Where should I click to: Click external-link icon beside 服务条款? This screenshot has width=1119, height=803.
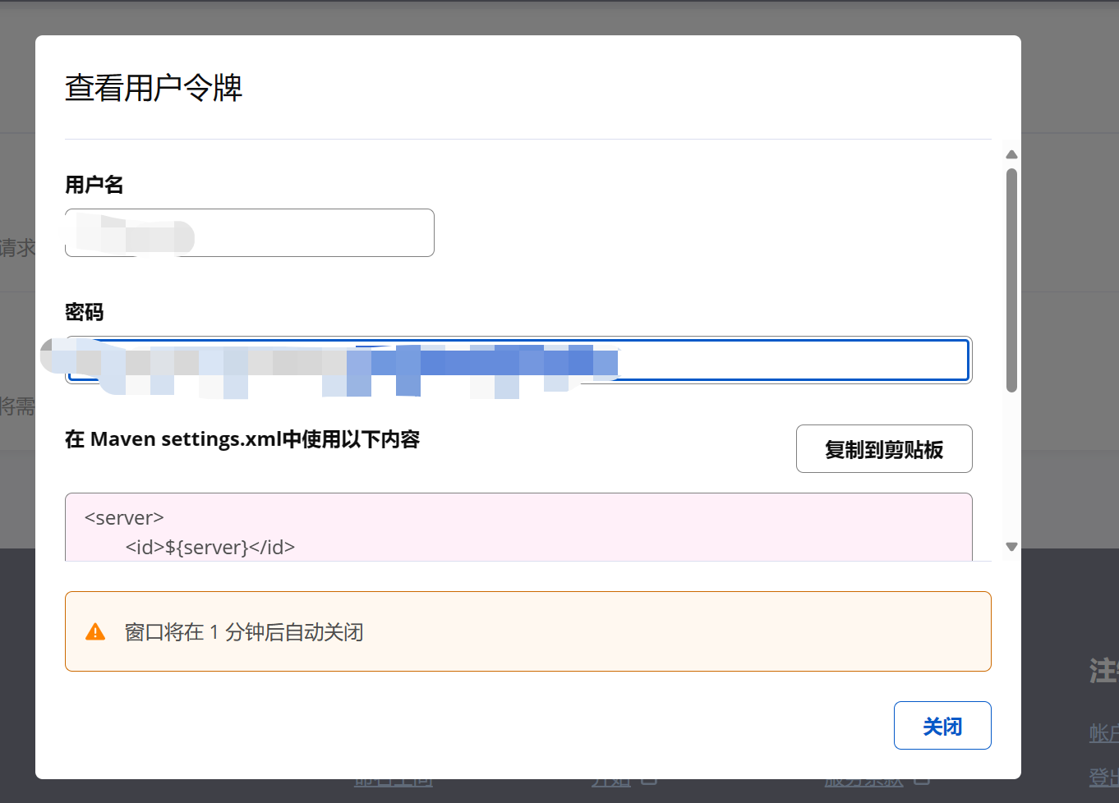coord(922,780)
